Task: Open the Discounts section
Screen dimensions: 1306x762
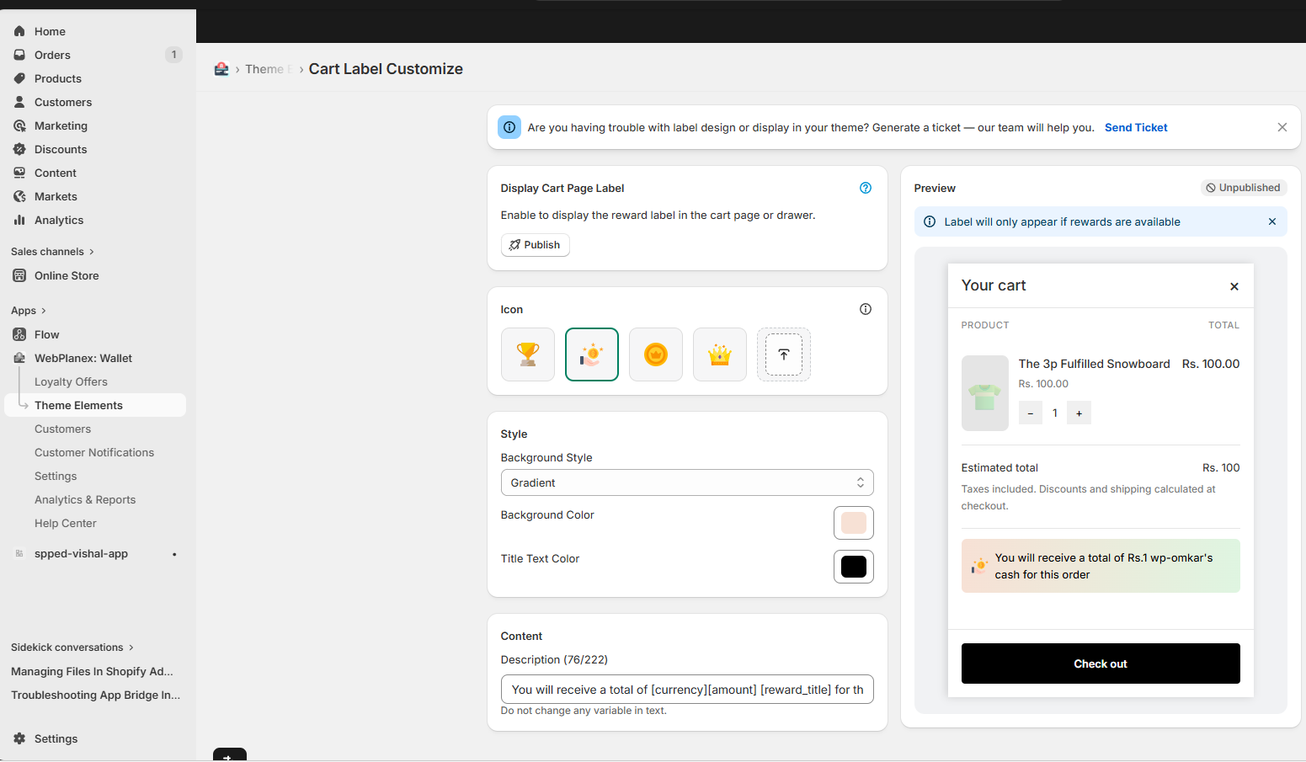Action: pyautogui.click(x=59, y=149)
